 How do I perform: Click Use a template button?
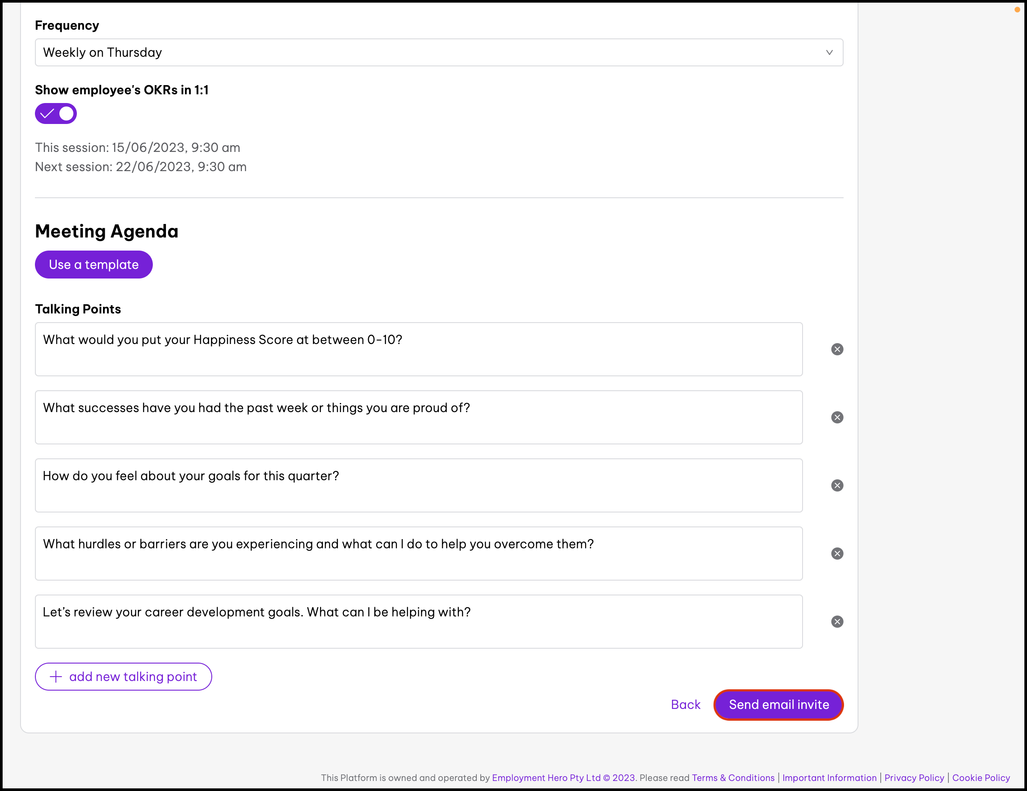tap(93, 265)
